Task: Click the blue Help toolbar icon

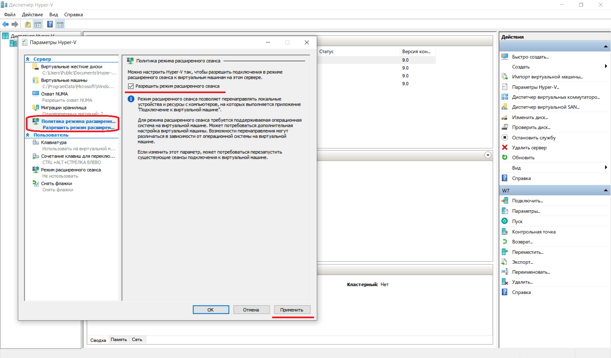Action: (50, 24)
